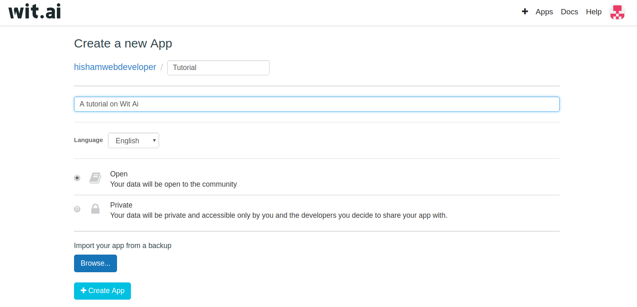This screenshot has width=637, height=307.
Task: Click the plus icon on Create App
Action: coord(83,291)
